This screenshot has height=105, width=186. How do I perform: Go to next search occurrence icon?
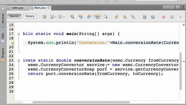pyautogui.click(x=89, y=17)
